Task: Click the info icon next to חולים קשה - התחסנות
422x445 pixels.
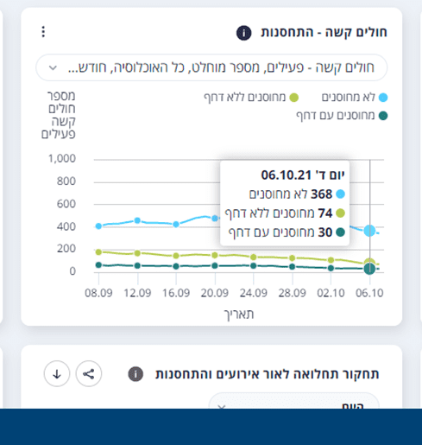Action: pos(243,33)
